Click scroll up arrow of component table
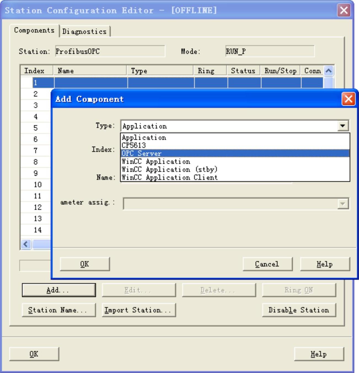Screen dimensions: 359x373 [329, 71]
